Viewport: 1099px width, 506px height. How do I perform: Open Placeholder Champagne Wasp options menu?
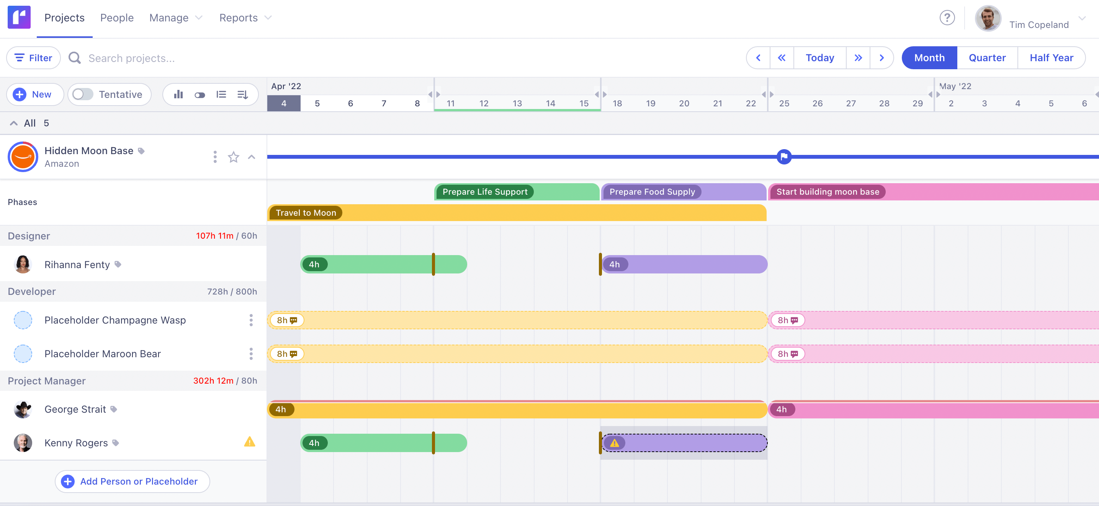(x=251, y=320)
